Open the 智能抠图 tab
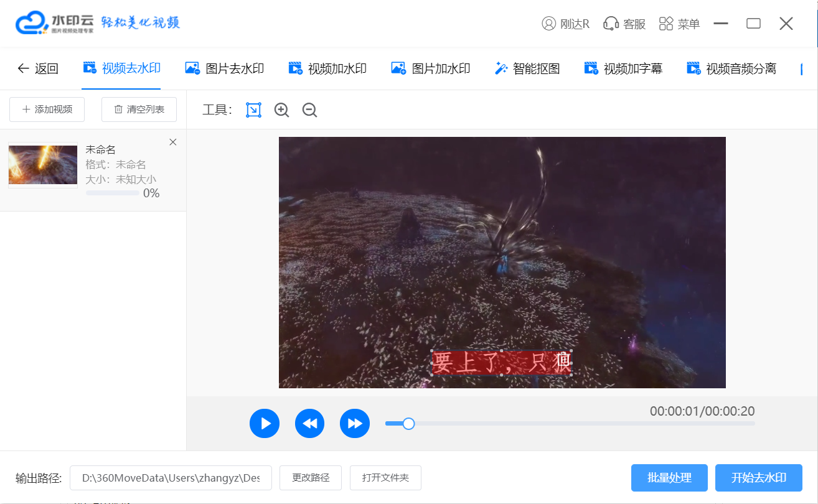818x504 pixels. [527, 68]
